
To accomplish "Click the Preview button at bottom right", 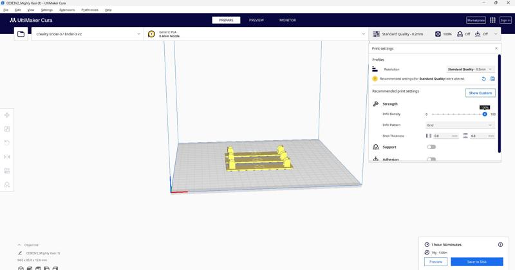I will click(436, 262).
